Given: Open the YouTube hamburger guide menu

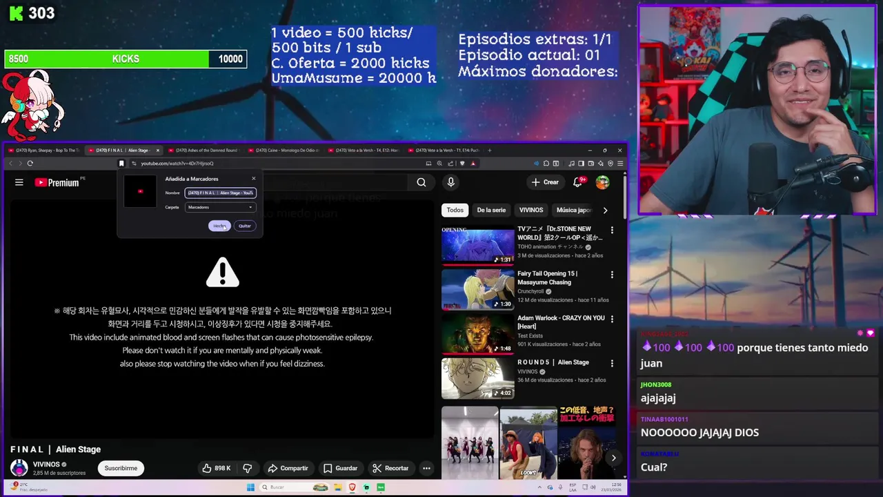Looking at the screenshot, I should 19,182.
